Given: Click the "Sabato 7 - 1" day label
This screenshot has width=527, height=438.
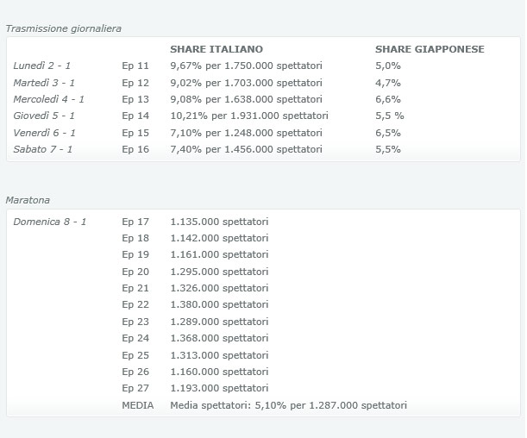Looking at the screenshot, I should (x=44, y=149).
